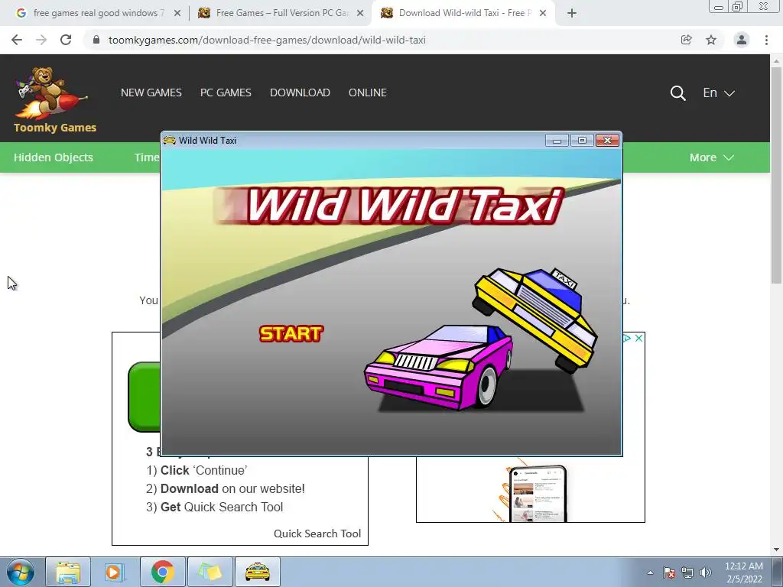The height and width of the screenshot is (587, 783).
Task: Open the Sticky Notes taskbar item
Action: [210, 572]
